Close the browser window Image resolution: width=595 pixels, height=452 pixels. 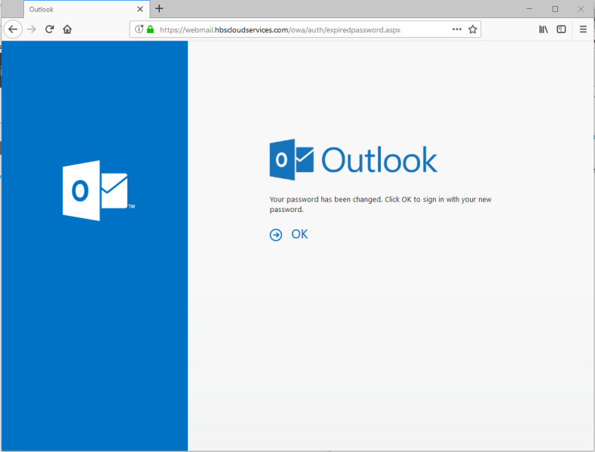[581, 9]
